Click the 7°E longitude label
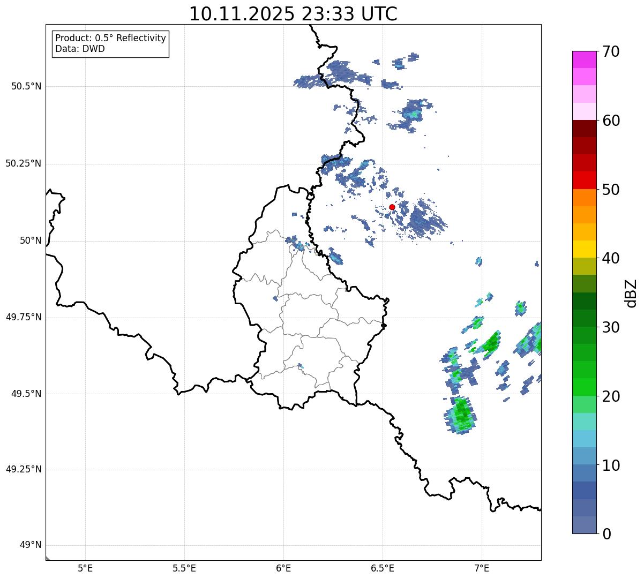Viewport: 644px width, 579px height. [x=482, y=568]
